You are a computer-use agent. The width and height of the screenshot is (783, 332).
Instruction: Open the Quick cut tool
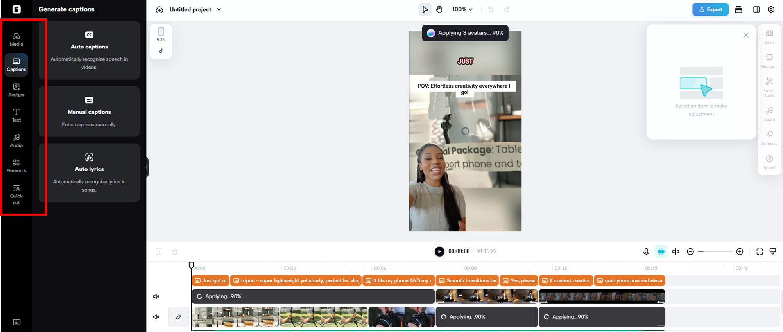click(x=16, y=194)
